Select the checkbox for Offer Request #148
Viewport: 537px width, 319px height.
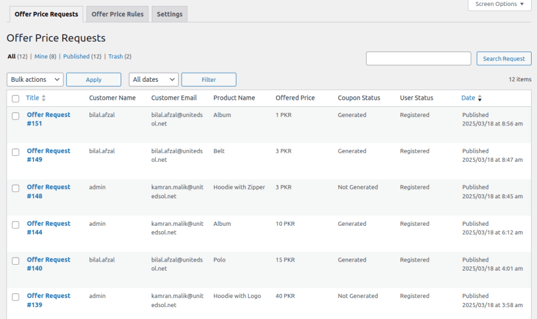16,188
